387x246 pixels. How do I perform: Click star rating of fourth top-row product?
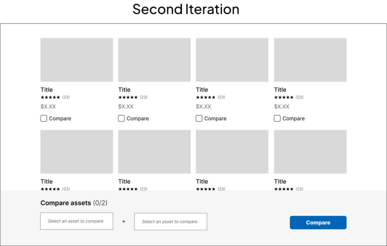(284, 97)
